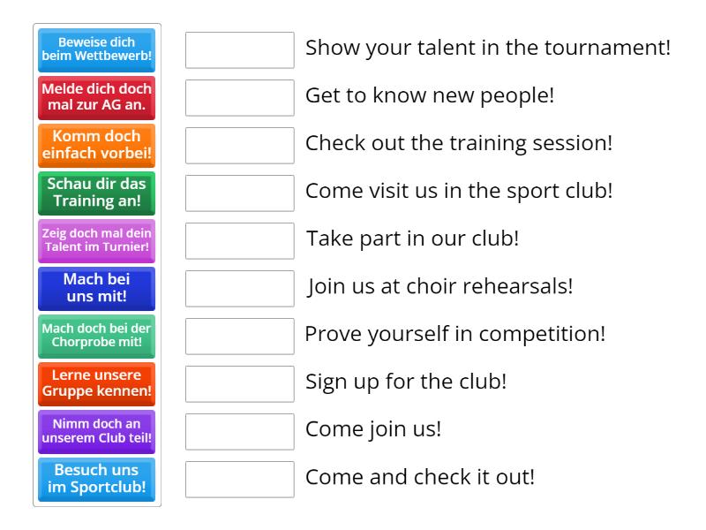This screenshot has width=706, height=530.
Task: Select 'Mach doch bei der Chorprobe mit!' tile
Action: (x=97, y=337)
